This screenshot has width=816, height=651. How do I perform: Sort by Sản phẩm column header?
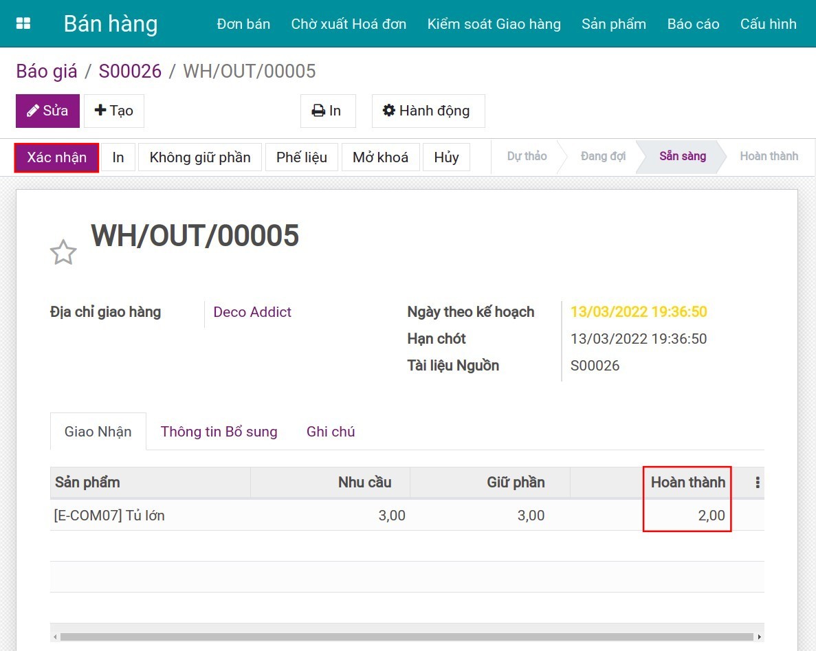click(151, 483)
